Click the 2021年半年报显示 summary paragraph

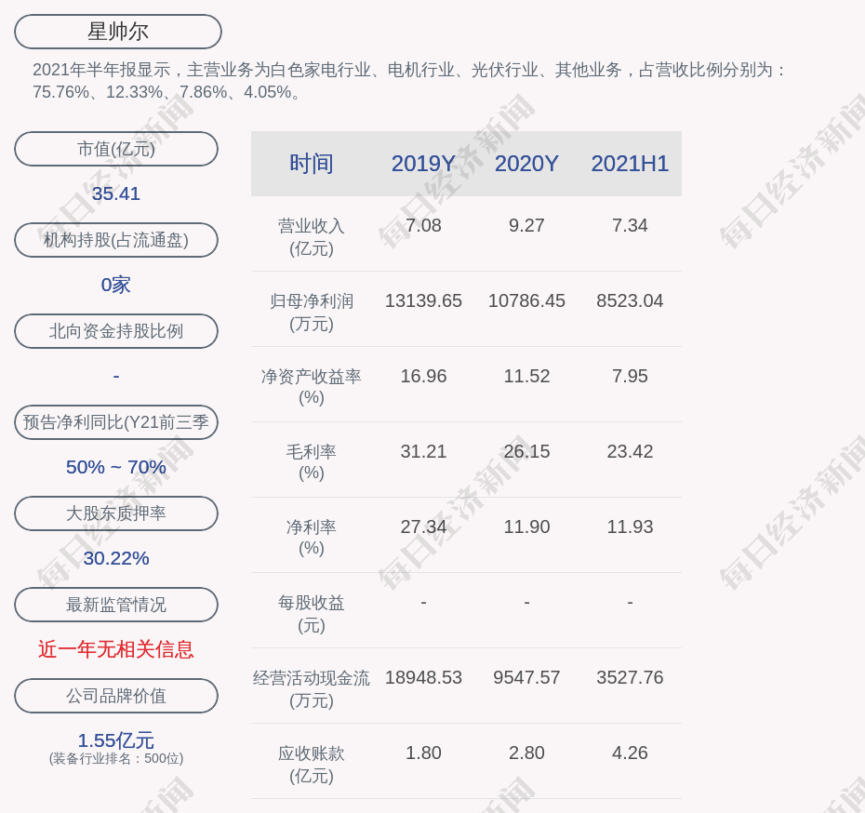point(408,81)
